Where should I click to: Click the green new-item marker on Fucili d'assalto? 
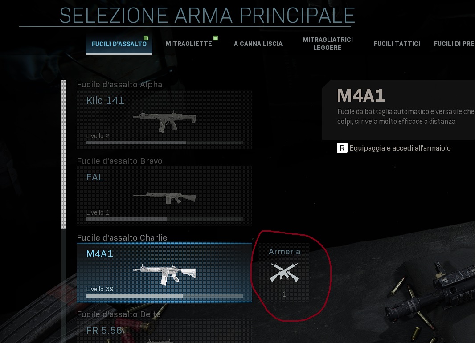coord(146,38)
